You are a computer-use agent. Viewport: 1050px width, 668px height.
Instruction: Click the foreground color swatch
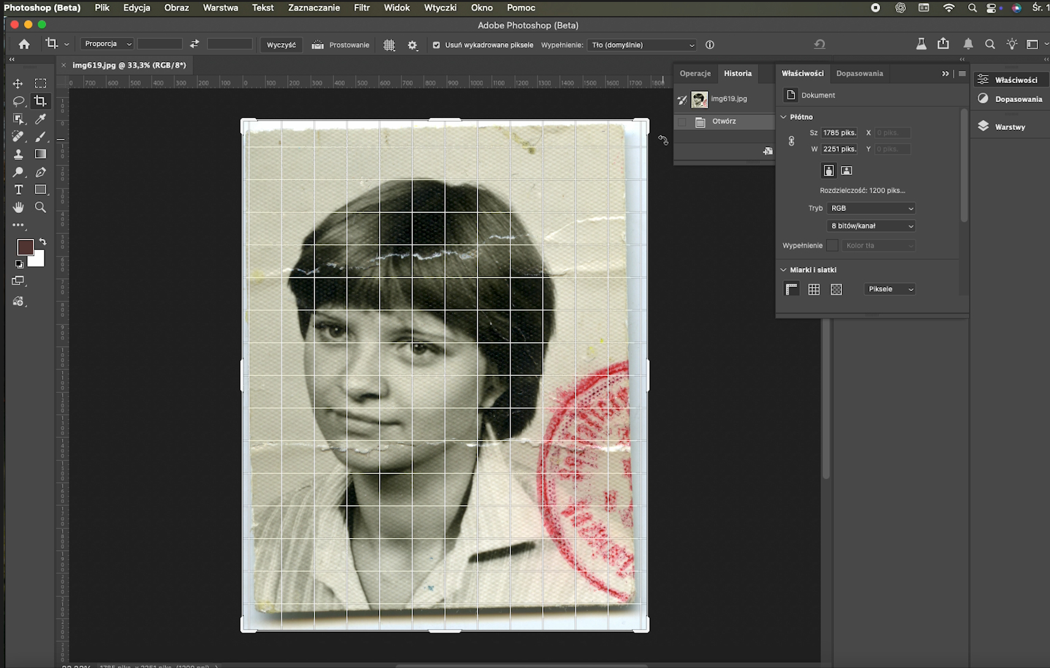pyautogui.click(x=25, y=247)
